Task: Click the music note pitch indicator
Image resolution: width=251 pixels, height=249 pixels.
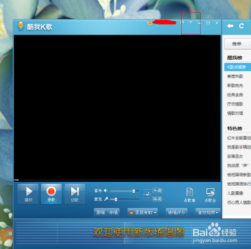Action: [x=147, y=194]
